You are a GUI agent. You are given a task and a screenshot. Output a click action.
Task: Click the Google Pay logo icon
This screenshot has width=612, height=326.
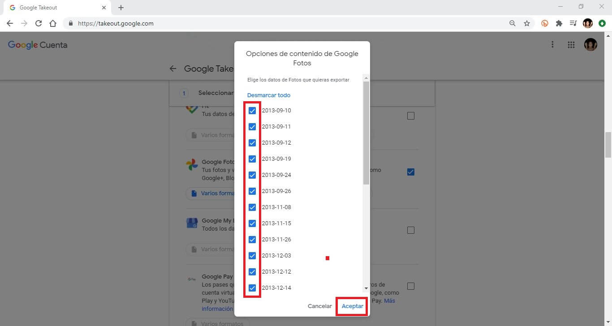point(192,279)
